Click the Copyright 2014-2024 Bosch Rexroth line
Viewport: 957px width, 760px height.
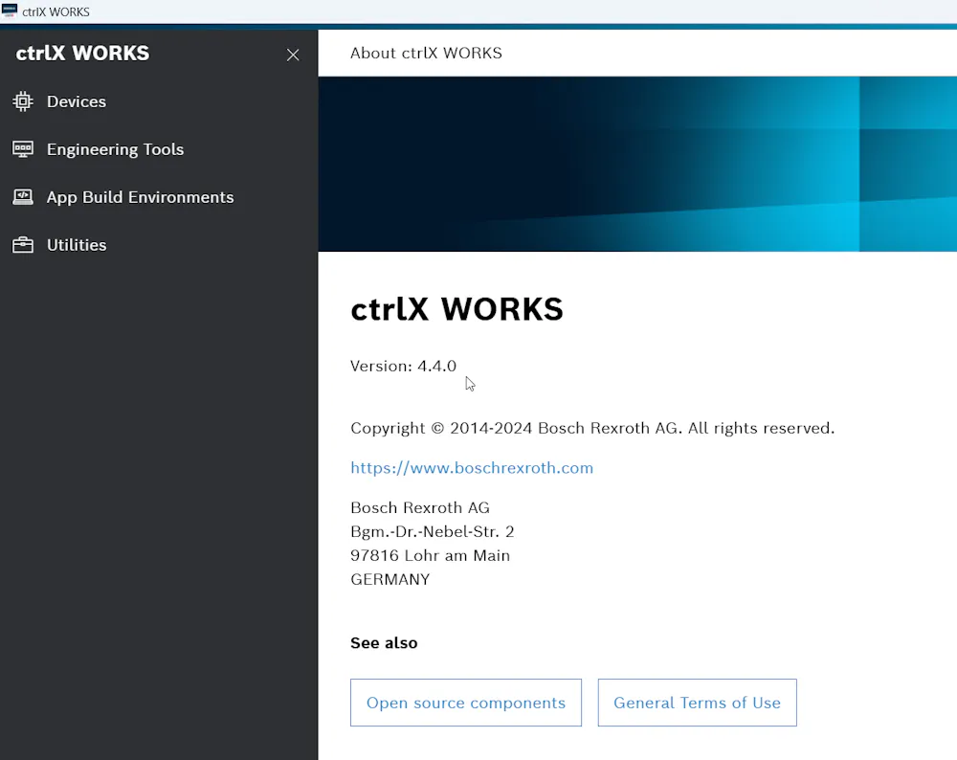point(592,428)
